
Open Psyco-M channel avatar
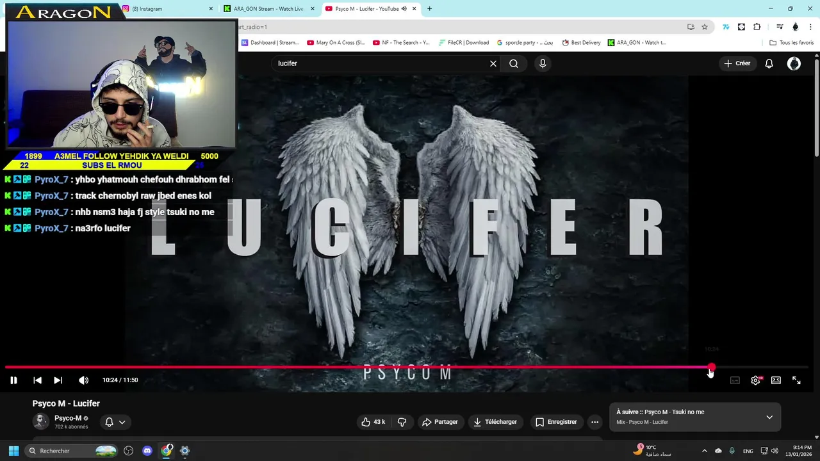tap(41, 421)
